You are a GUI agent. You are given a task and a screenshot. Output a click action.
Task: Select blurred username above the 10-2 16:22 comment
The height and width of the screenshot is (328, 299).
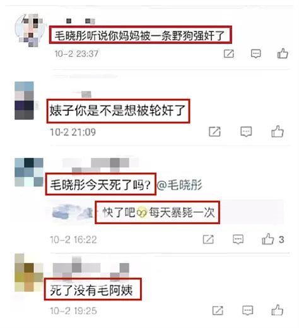[100, 165]
